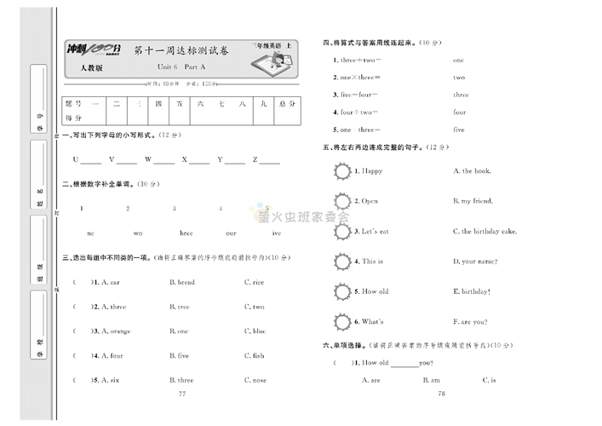The image size is (602, 426).
Task: Click the girl reading book illustration in header
Action: (x=272, y=62)
